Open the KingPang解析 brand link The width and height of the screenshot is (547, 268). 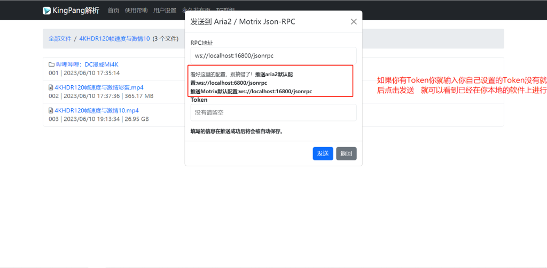point(71,11)
